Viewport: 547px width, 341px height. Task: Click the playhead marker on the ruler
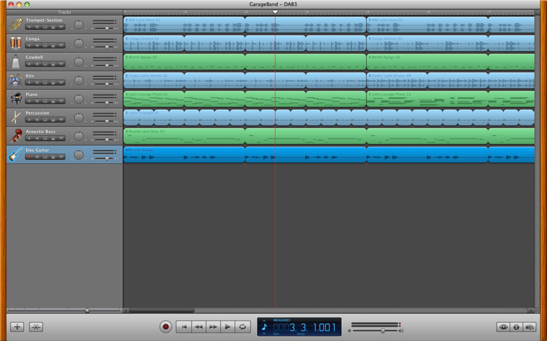(275, 12)
